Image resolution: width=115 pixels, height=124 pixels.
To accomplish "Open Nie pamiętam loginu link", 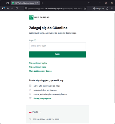I will (38, 63).
